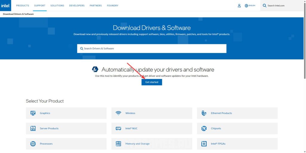Select the Processors icon

point(33,144)
